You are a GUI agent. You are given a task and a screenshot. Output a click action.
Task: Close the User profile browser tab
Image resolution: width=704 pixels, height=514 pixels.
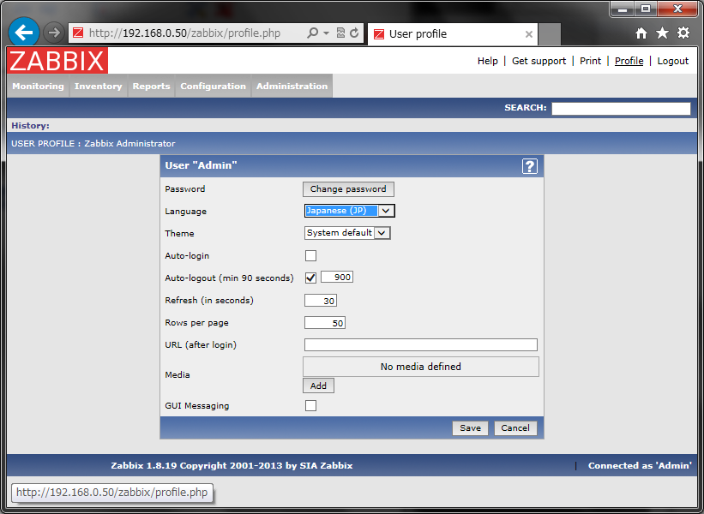(529, 34)
